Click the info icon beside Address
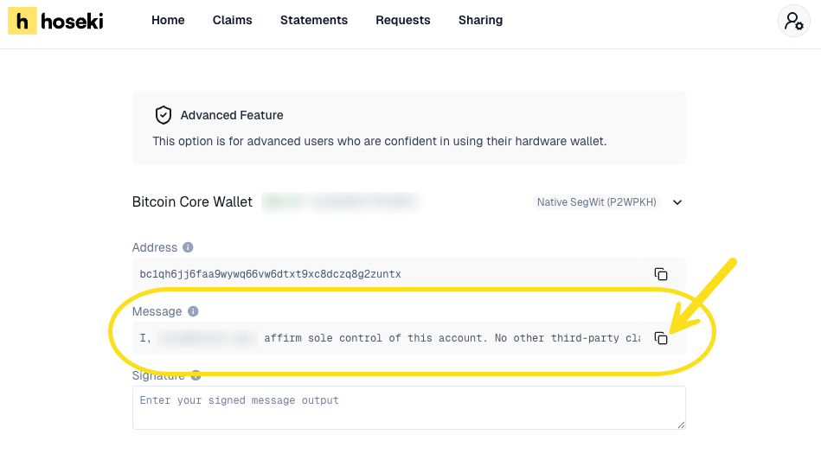Screen dimensions: 821x473 click(x=188, y=247)
